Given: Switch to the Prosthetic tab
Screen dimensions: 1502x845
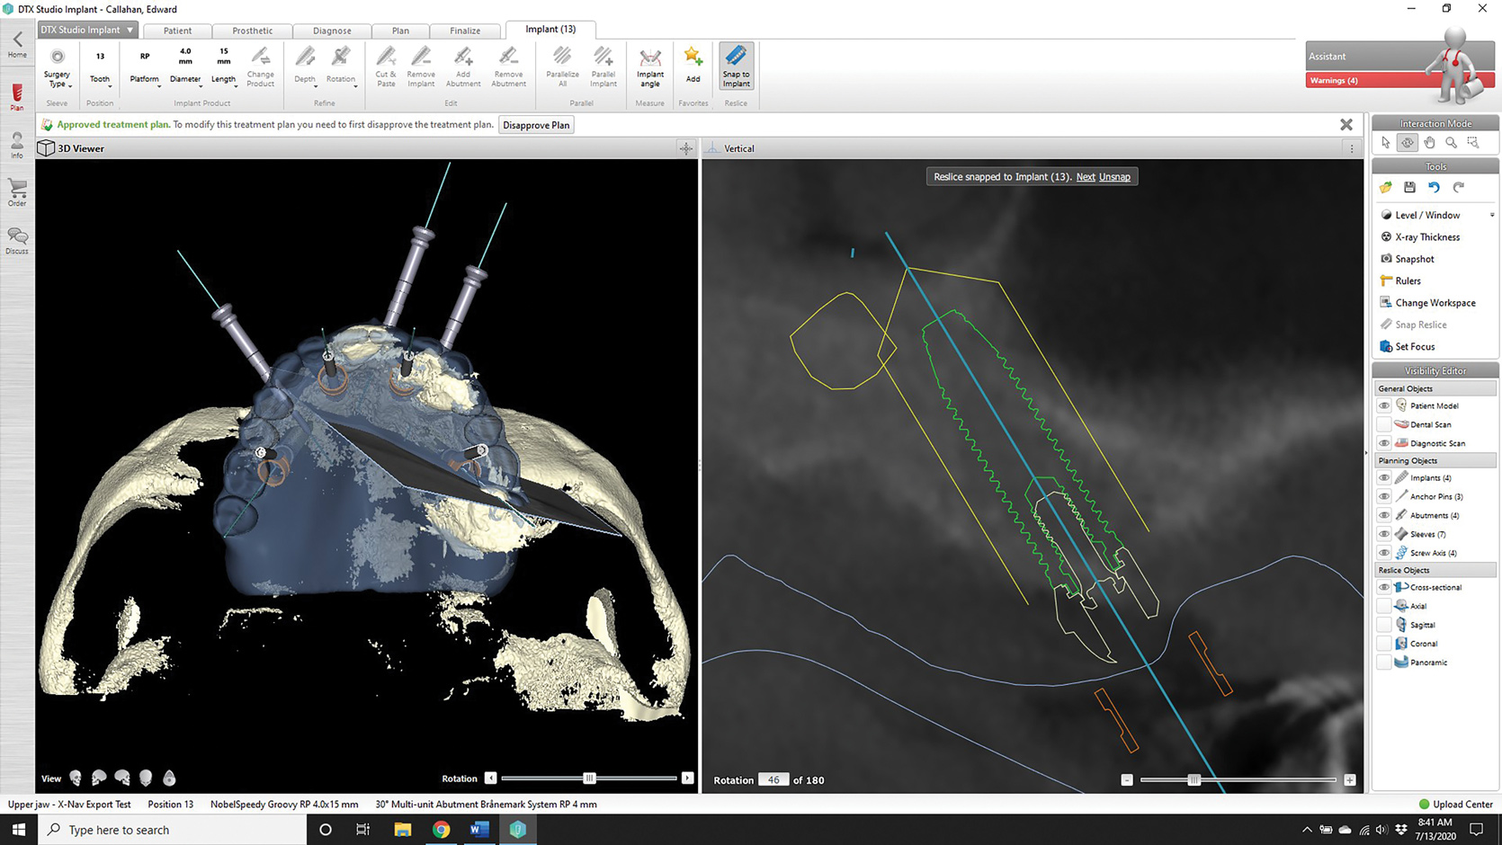Looking at the screenshot, I should pyautogui.click(x=252, y=31).
